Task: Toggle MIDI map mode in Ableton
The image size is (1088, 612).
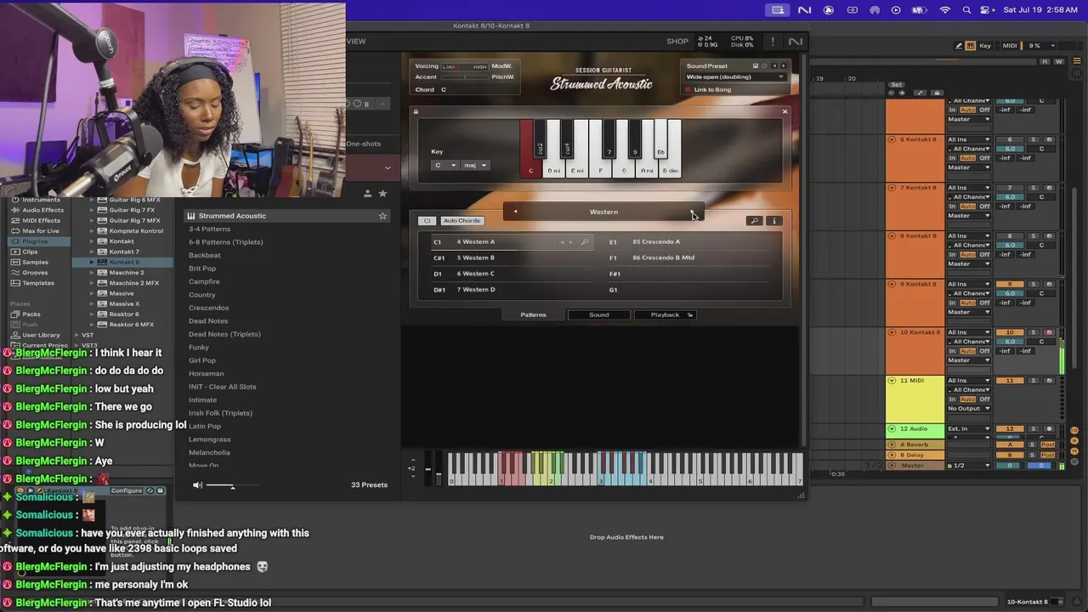Action: (x=1010, y=46)
